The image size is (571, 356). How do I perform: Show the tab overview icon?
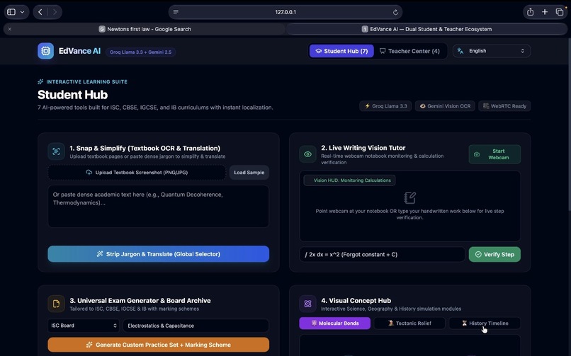point(560,12)
